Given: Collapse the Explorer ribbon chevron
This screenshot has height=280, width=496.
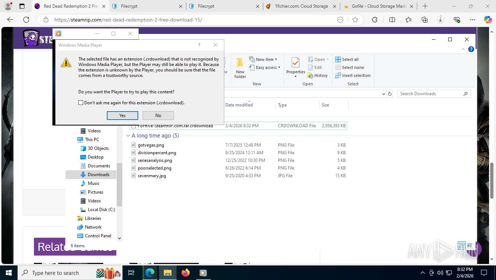Looking at the screenshot, I should pyautogui.click(x=464, y=49).
